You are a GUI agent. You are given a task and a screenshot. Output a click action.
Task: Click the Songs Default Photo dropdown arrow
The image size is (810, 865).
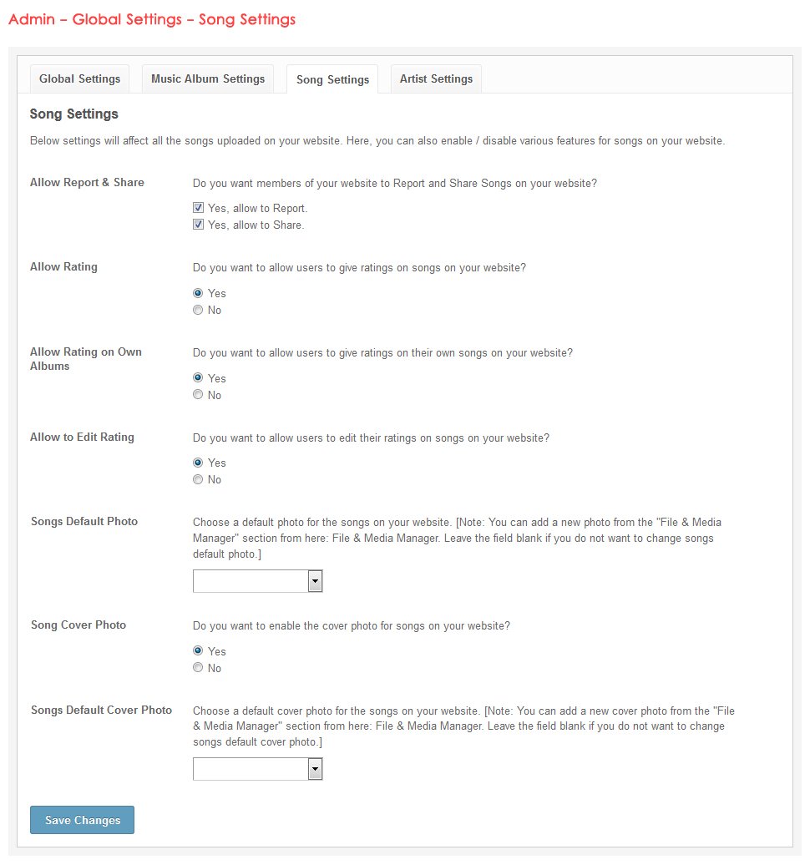(315, 581)
